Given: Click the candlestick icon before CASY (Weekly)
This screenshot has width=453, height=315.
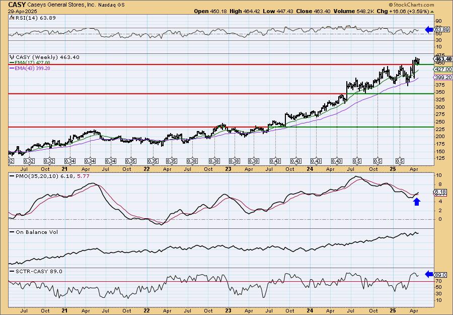Looking at the screenshot, I should click(12, 57).
